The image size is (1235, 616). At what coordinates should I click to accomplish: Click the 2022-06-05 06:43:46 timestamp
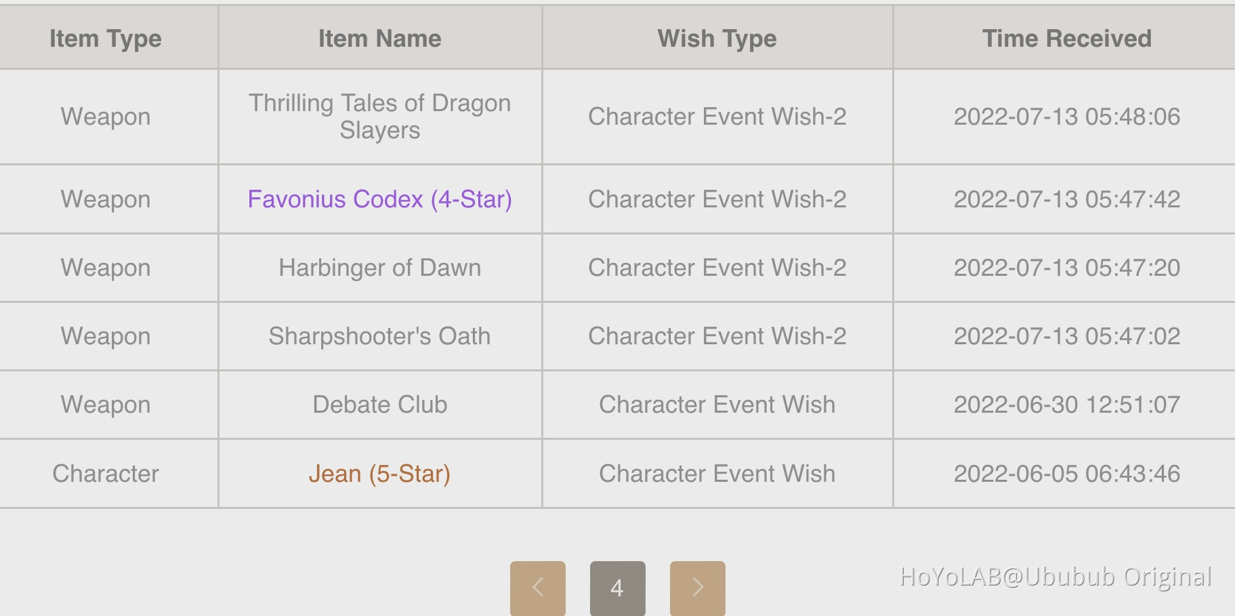(1066, 474)
